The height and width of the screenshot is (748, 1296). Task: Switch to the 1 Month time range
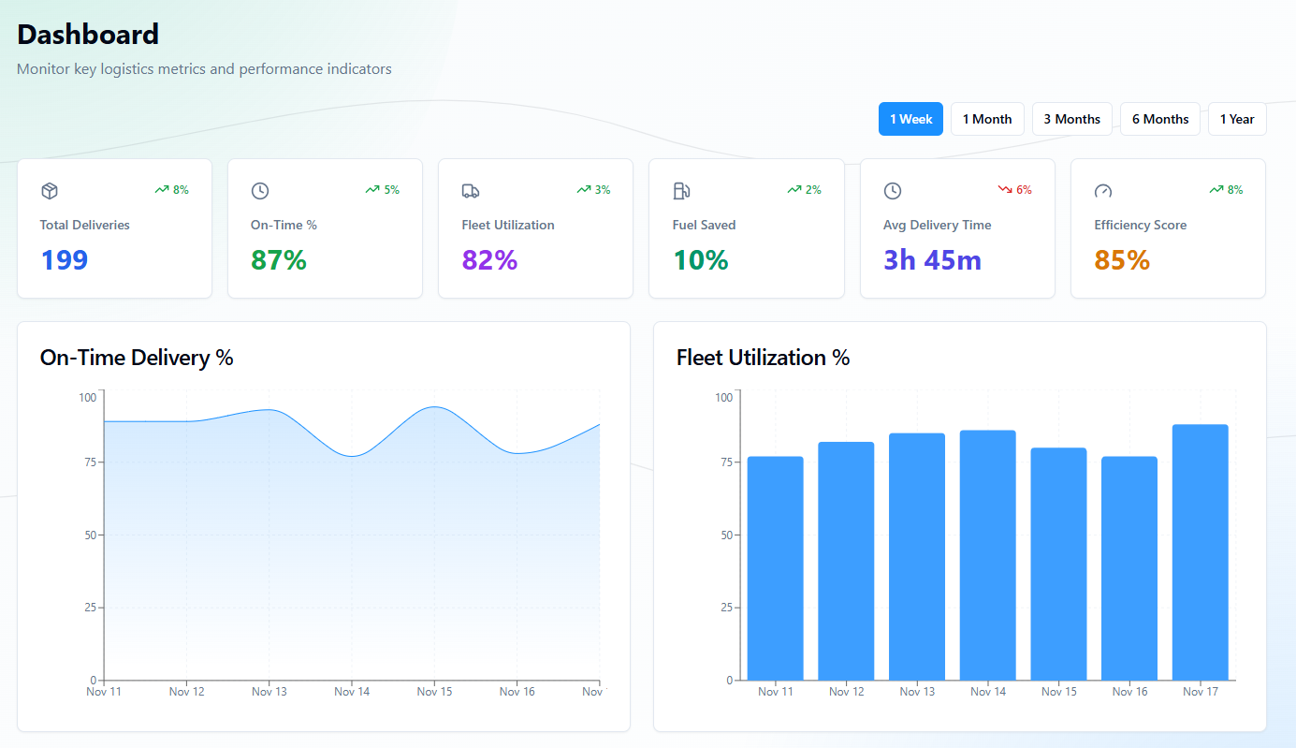click(987, 119)
